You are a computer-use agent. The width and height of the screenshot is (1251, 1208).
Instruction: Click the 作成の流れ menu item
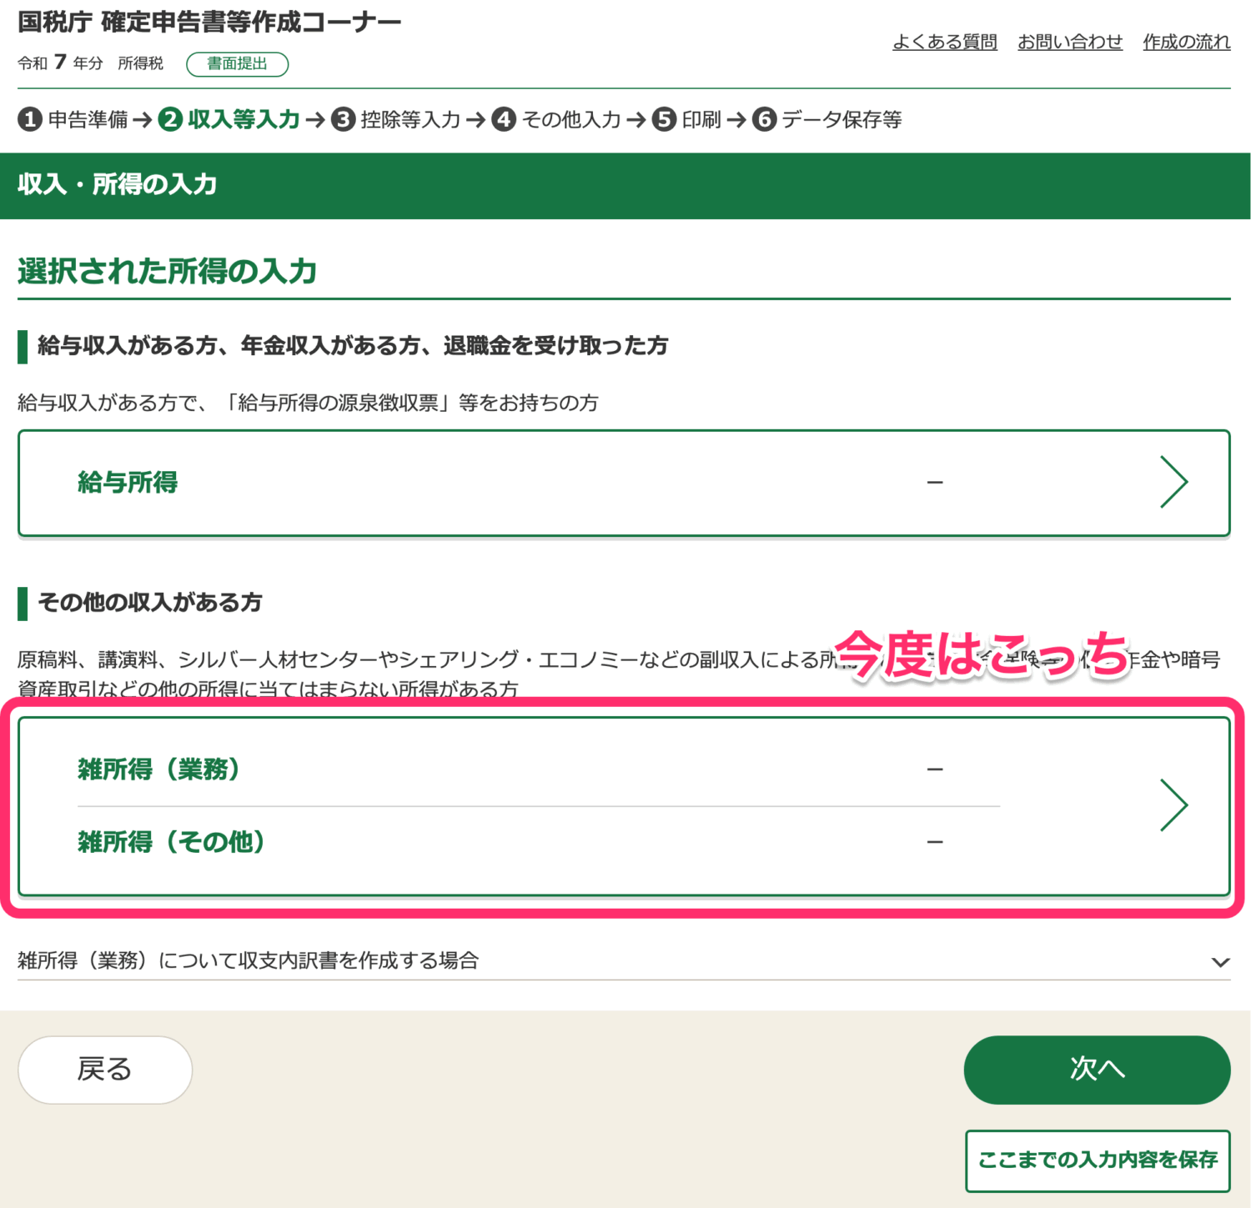1186,42
